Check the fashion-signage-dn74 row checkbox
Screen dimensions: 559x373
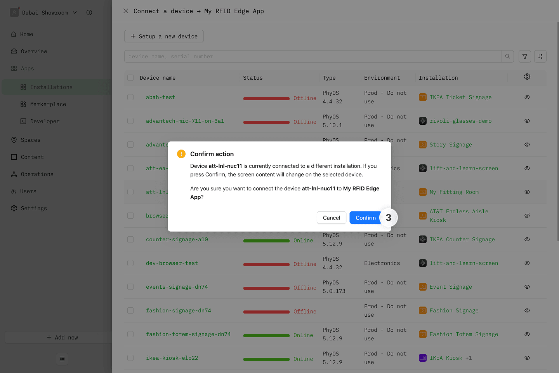click(130, 310)
